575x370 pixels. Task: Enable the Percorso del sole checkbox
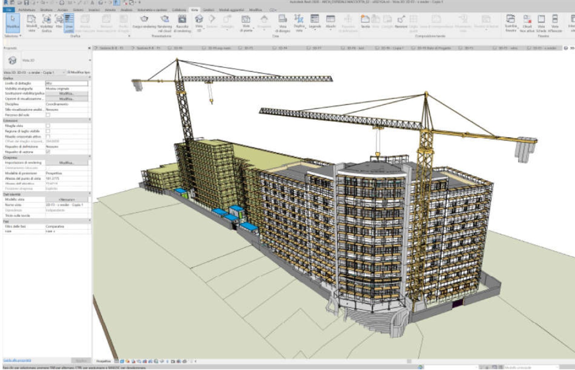[x=48, y=115]
